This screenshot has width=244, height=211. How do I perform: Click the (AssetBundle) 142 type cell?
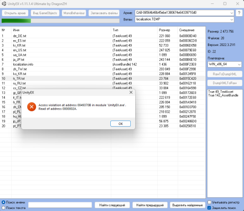(124, 64)
